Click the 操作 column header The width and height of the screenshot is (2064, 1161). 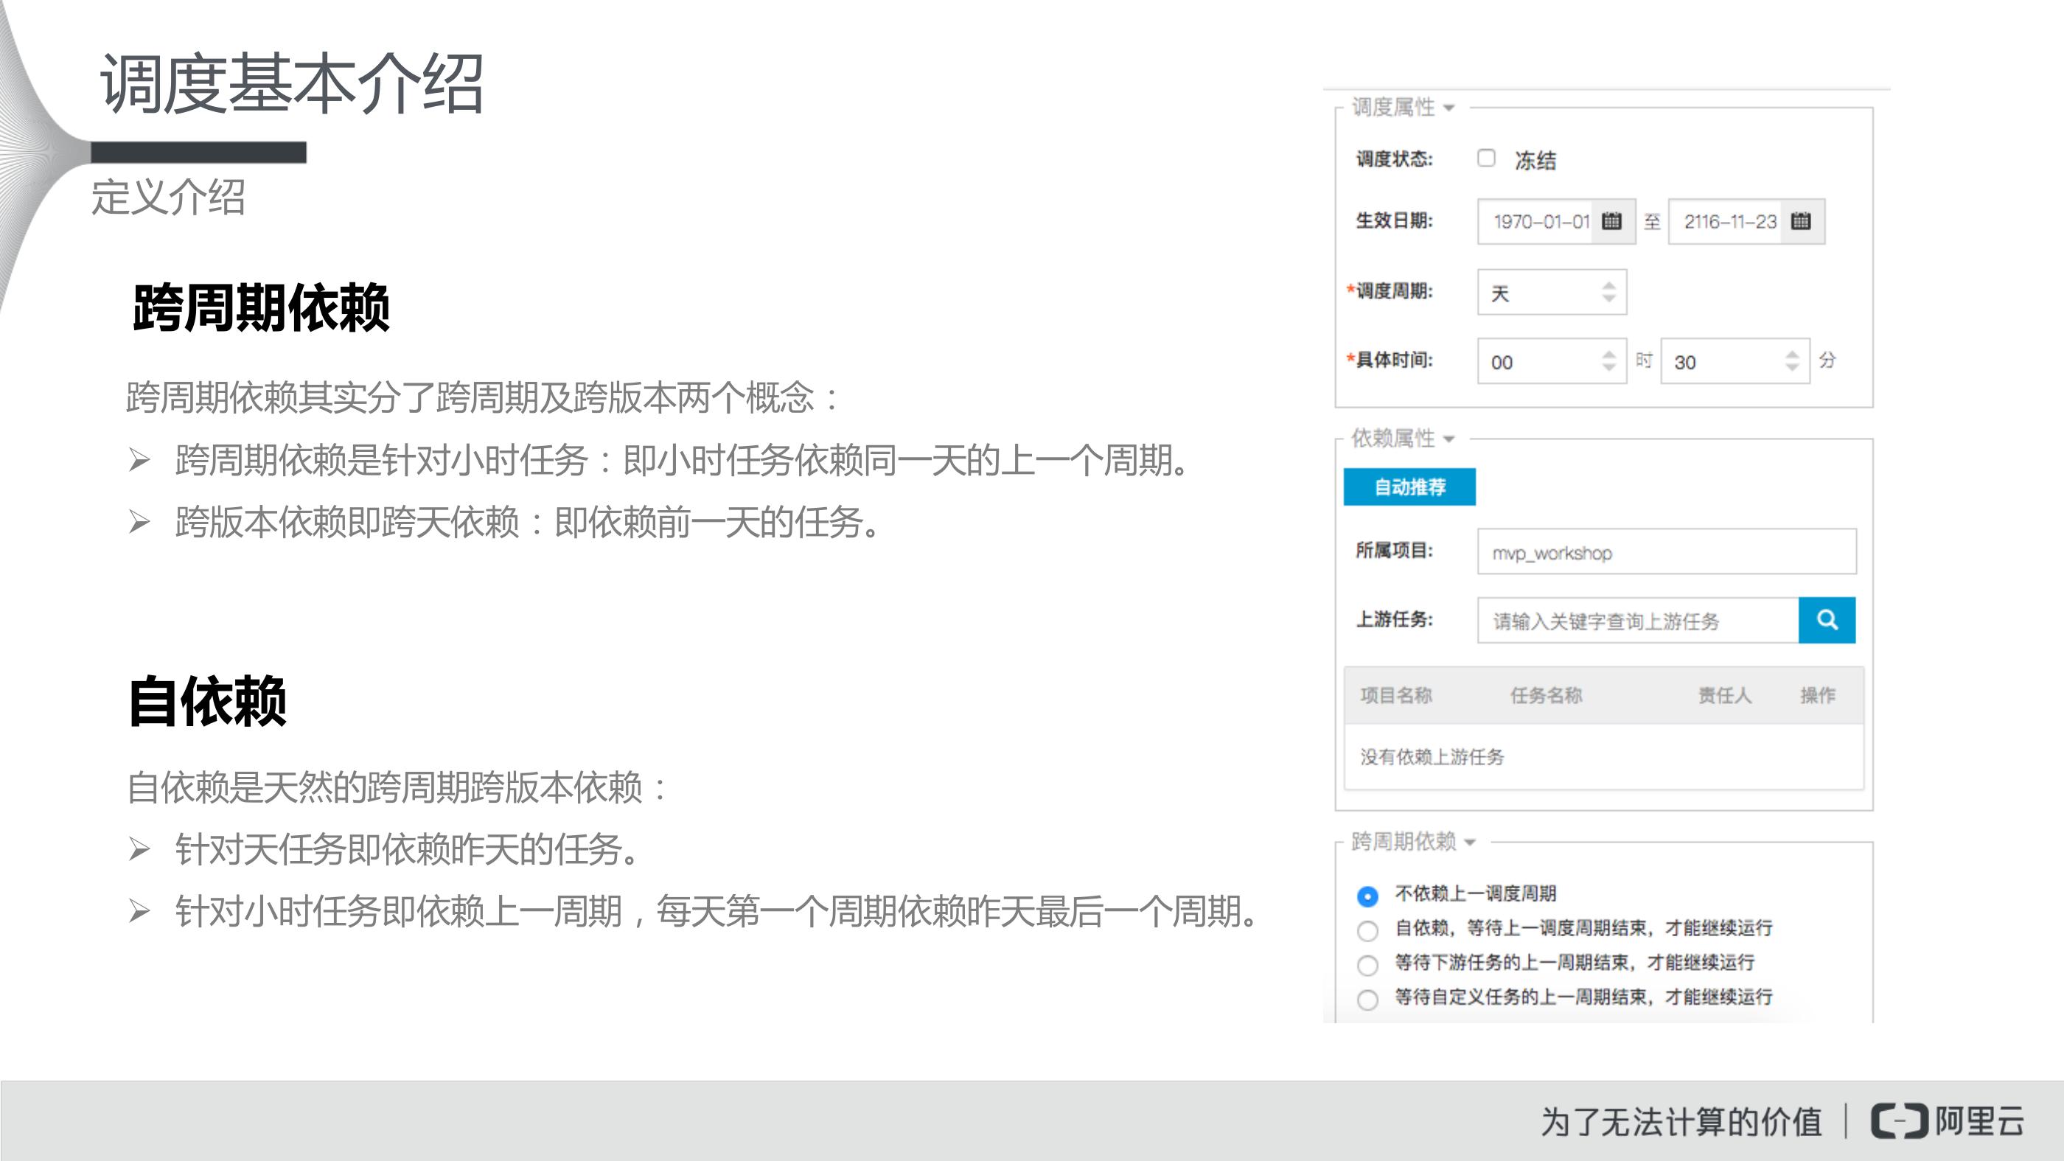click(1817, 694)
